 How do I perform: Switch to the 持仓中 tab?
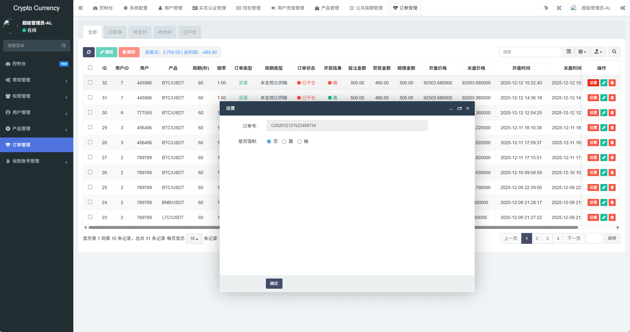click(165, 32)
